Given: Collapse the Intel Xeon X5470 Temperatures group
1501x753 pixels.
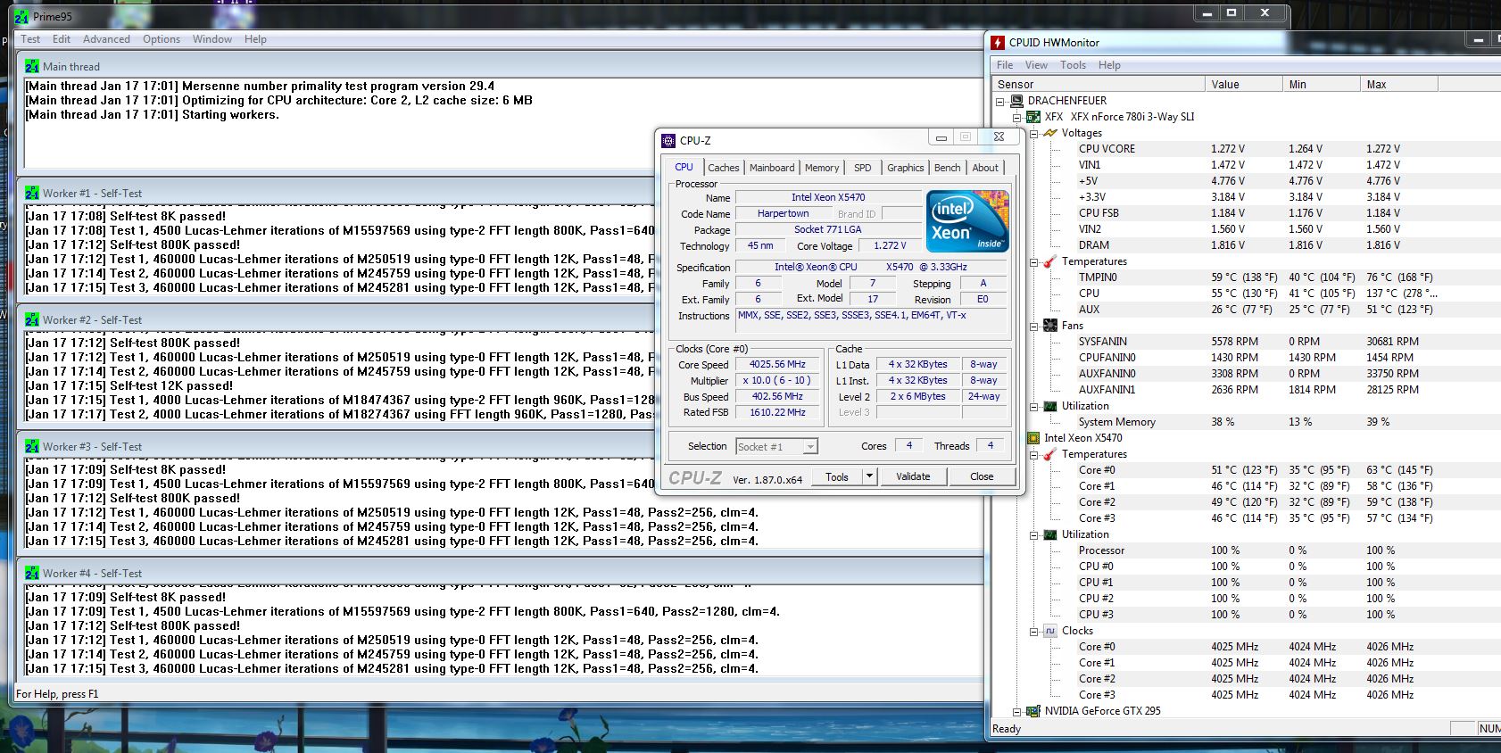Looking at the screenshot, I should [x=1034, y=455].
